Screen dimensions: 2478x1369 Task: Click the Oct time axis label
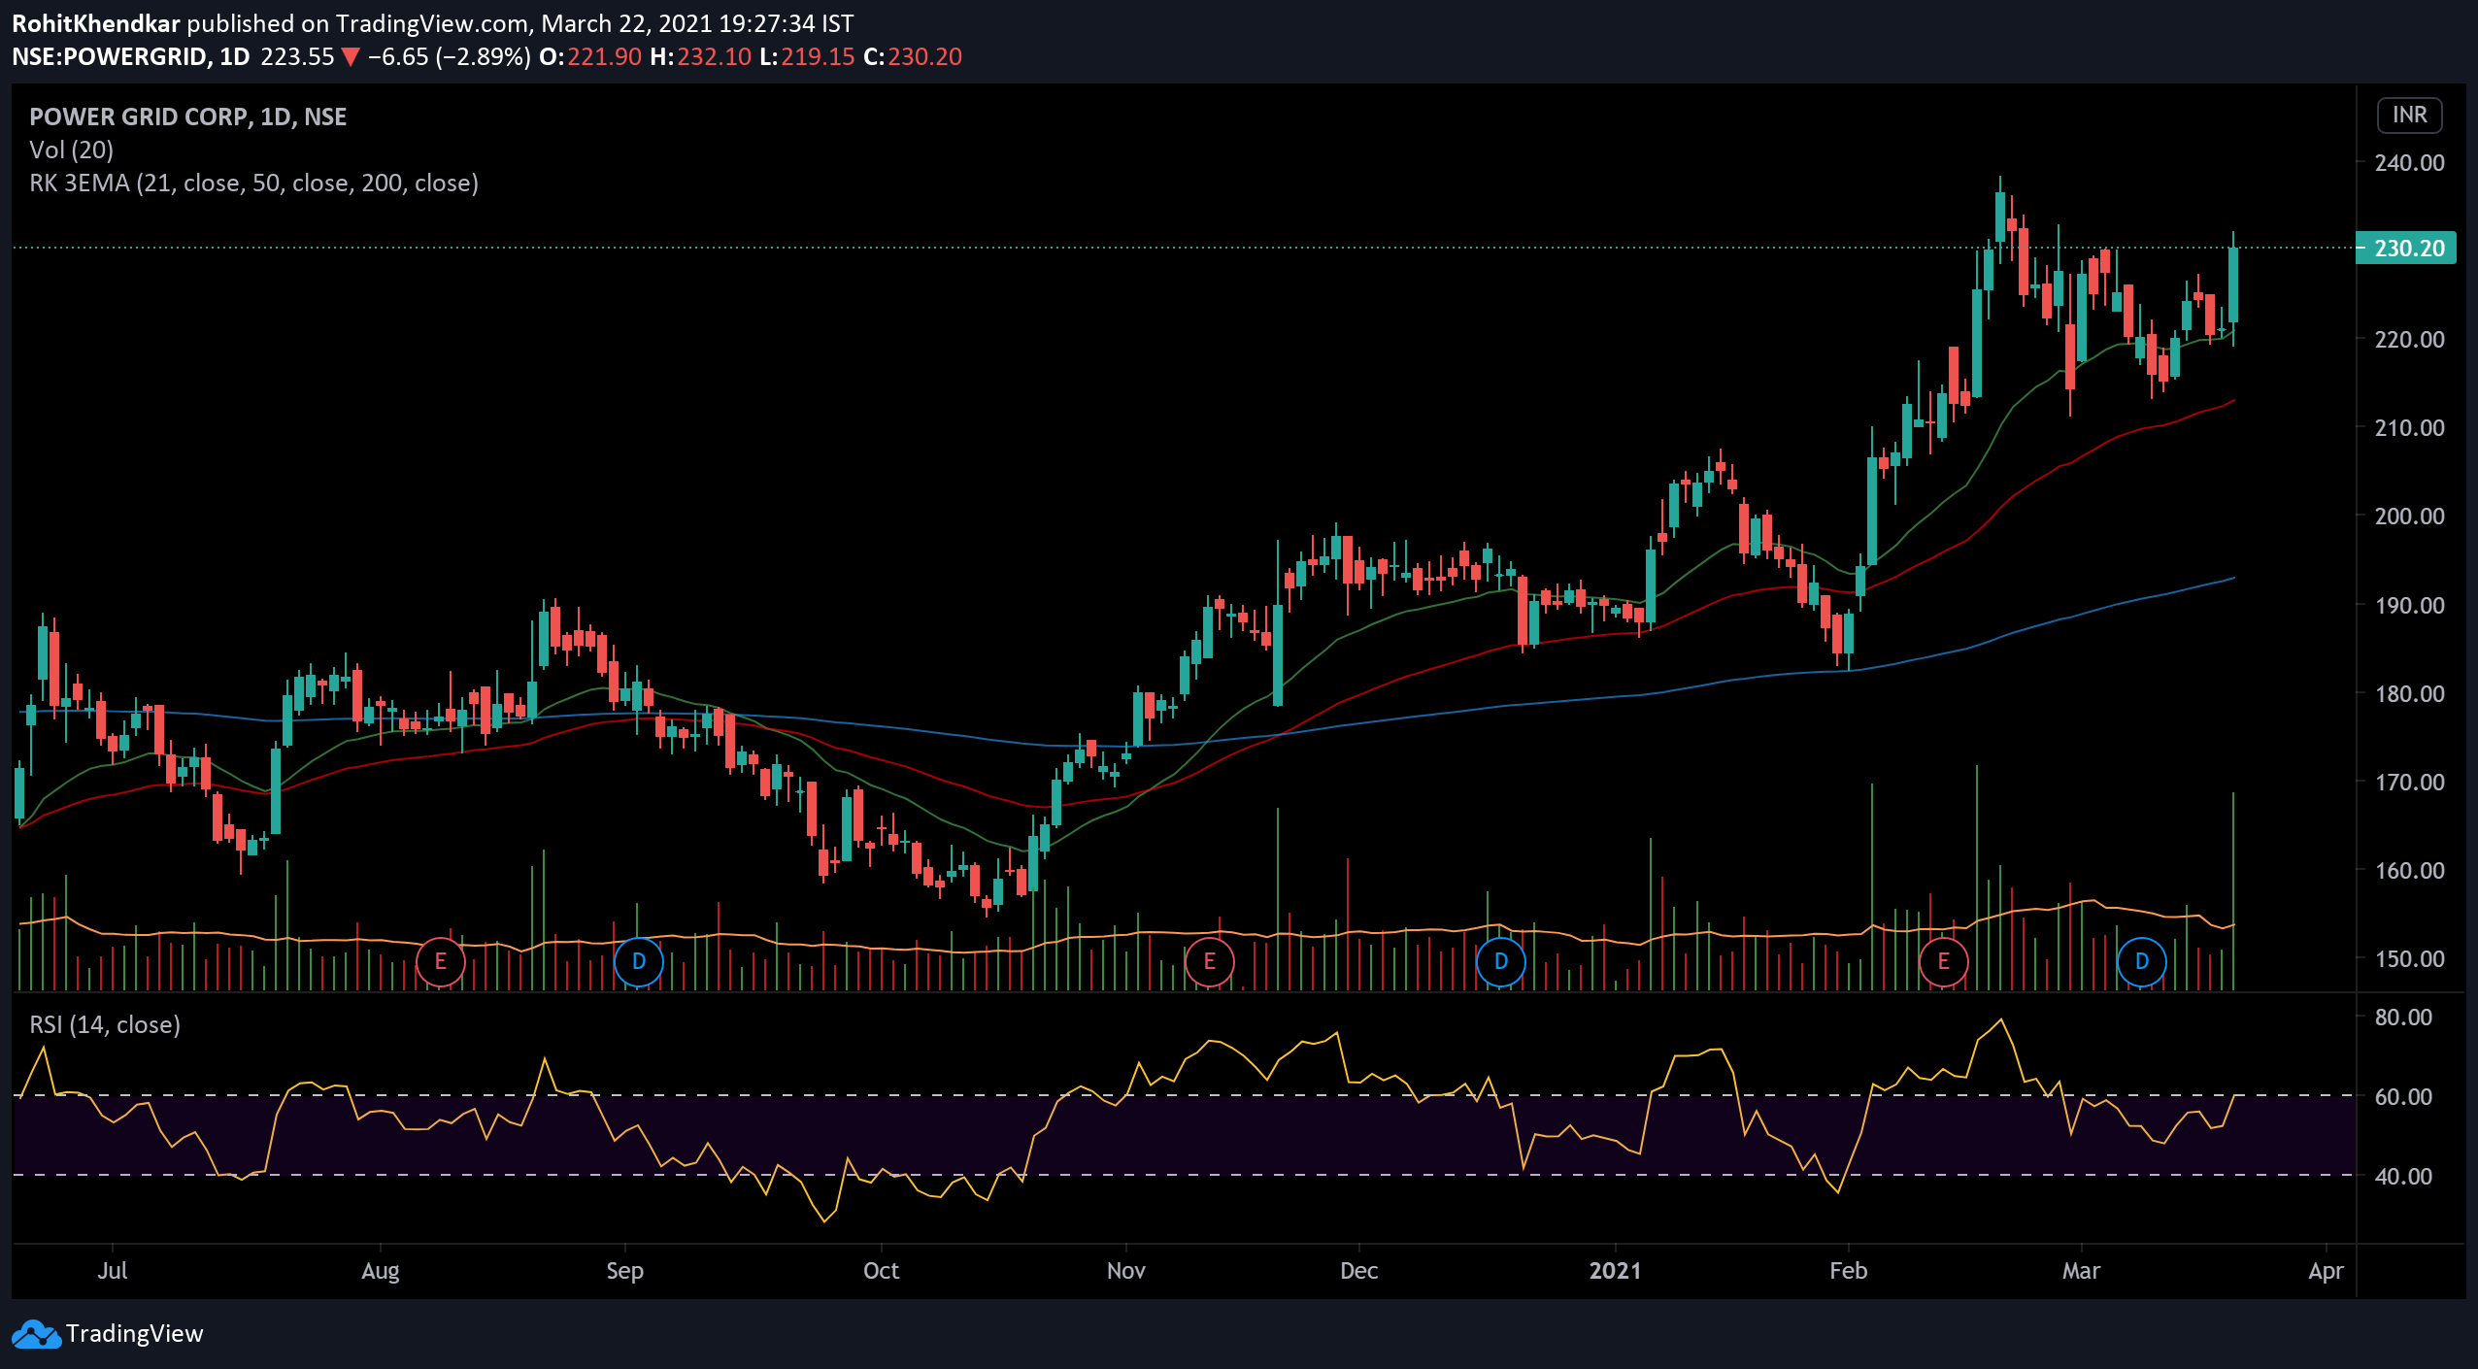[x=881, y=1270]
